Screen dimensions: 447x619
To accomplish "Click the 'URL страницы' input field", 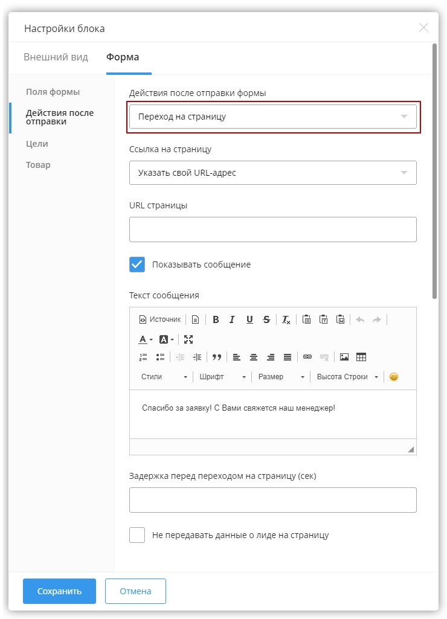I will 272,229.
